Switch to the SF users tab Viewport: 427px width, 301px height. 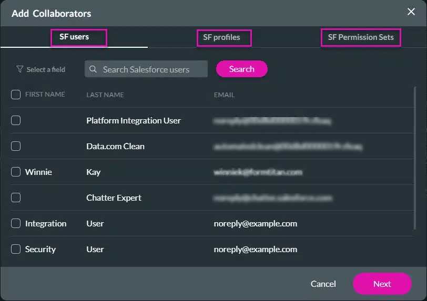coord(74,37)
